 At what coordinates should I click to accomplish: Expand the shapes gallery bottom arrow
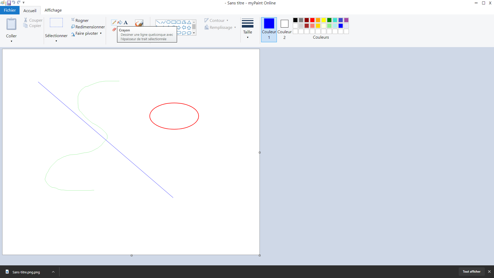[x=194, y=33]
